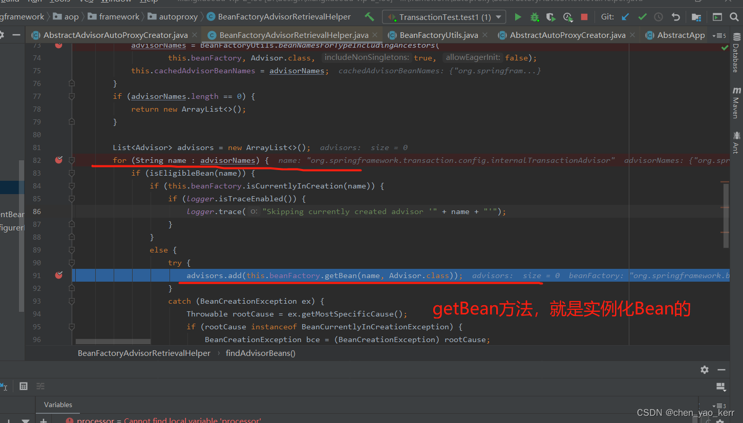This screenshot has height=423, width=743.
Task: Open the Maven tool window
Action: (736, 103)
